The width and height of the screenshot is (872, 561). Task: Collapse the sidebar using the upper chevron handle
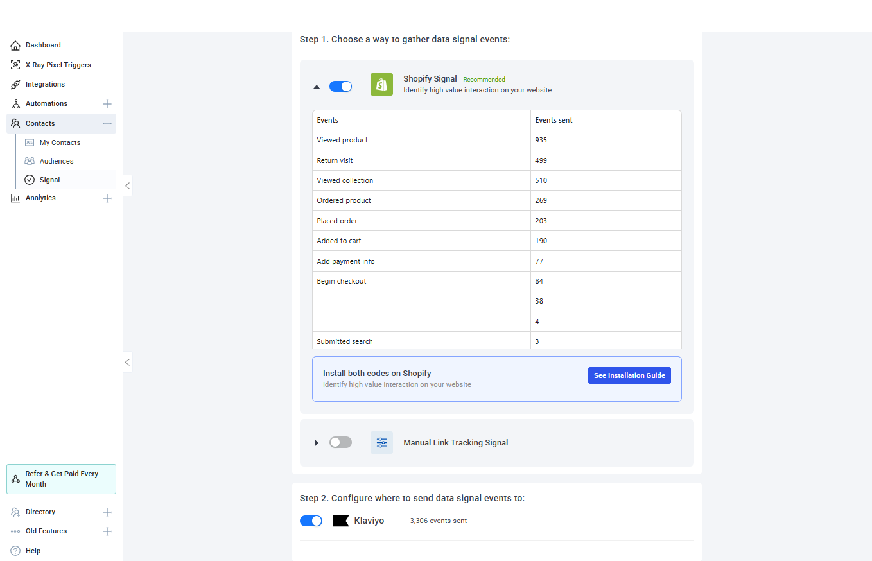[127, 186]
